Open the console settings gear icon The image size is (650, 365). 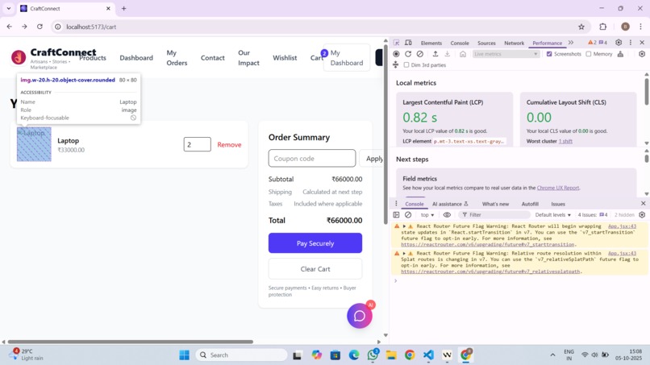pos(642,214)
